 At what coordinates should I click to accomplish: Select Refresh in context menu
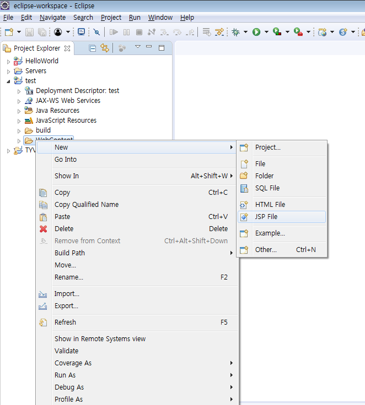tap(137, 322)
